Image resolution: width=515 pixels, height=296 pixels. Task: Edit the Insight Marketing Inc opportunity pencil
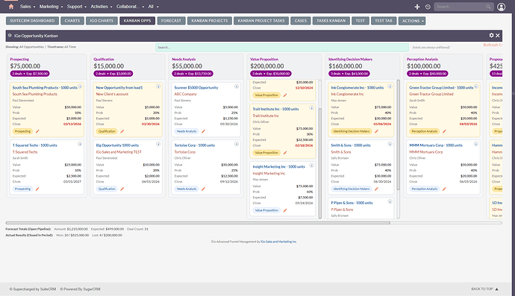pyautogui.click(x=285, y=210)
